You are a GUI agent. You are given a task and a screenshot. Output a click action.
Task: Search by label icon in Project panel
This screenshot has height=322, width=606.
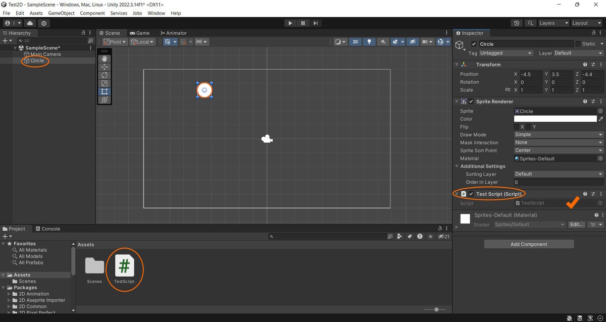click(x=410, y=236)
